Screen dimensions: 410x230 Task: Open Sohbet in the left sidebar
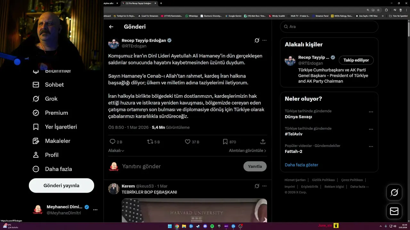pyautogui.click(x=48, y=85)
